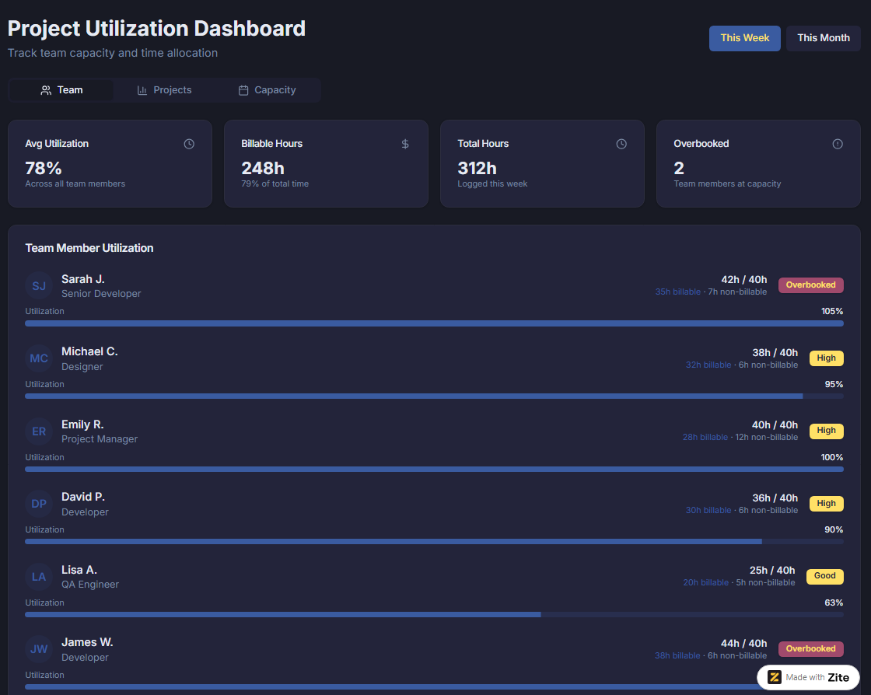
Task: Click the David P. name
Action: (82, 497)
